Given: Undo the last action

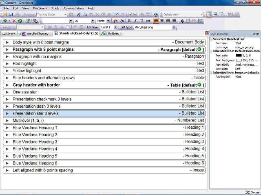Looking at the screenshot, I should tap(117, 15).
